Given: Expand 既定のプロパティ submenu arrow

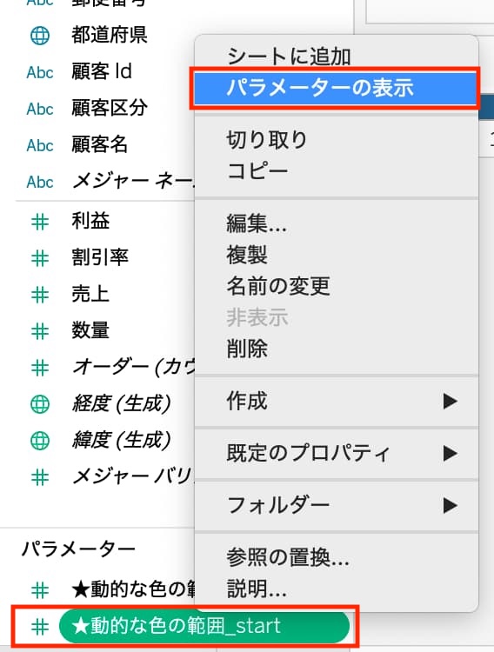Looking at the screenshot, I should [451, 453].
